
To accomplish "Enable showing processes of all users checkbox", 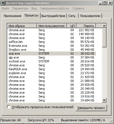I will tap(9, 107).
